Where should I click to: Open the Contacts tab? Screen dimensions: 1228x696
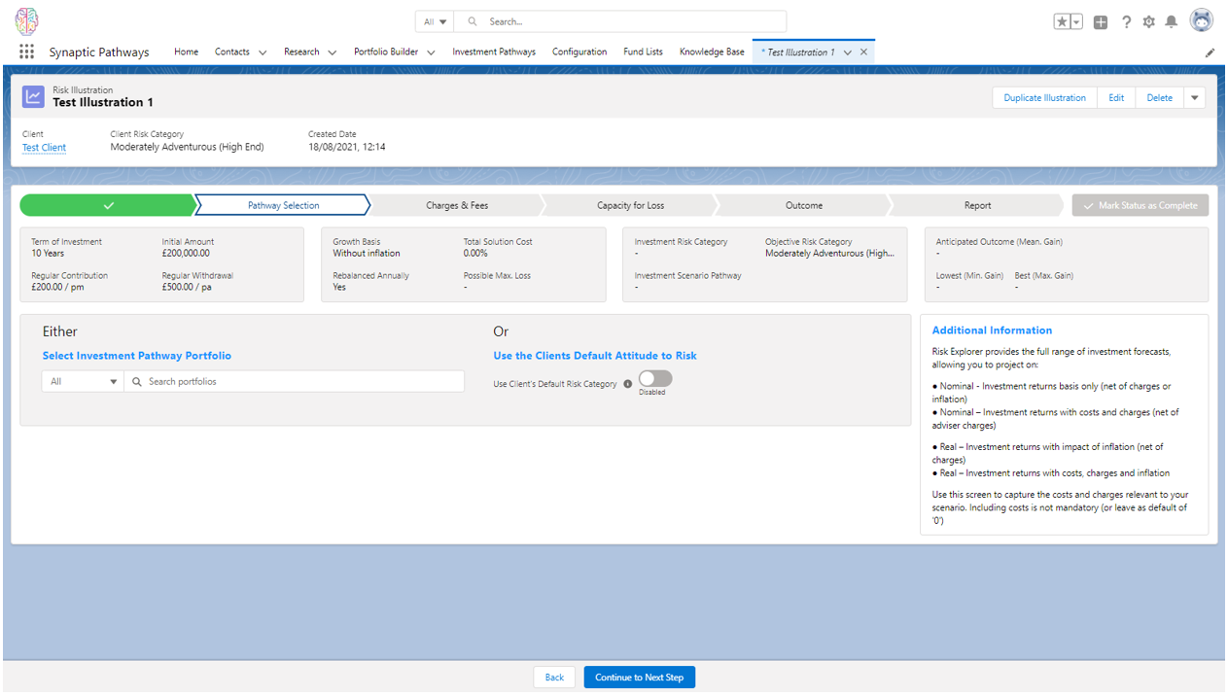(232, 52)
